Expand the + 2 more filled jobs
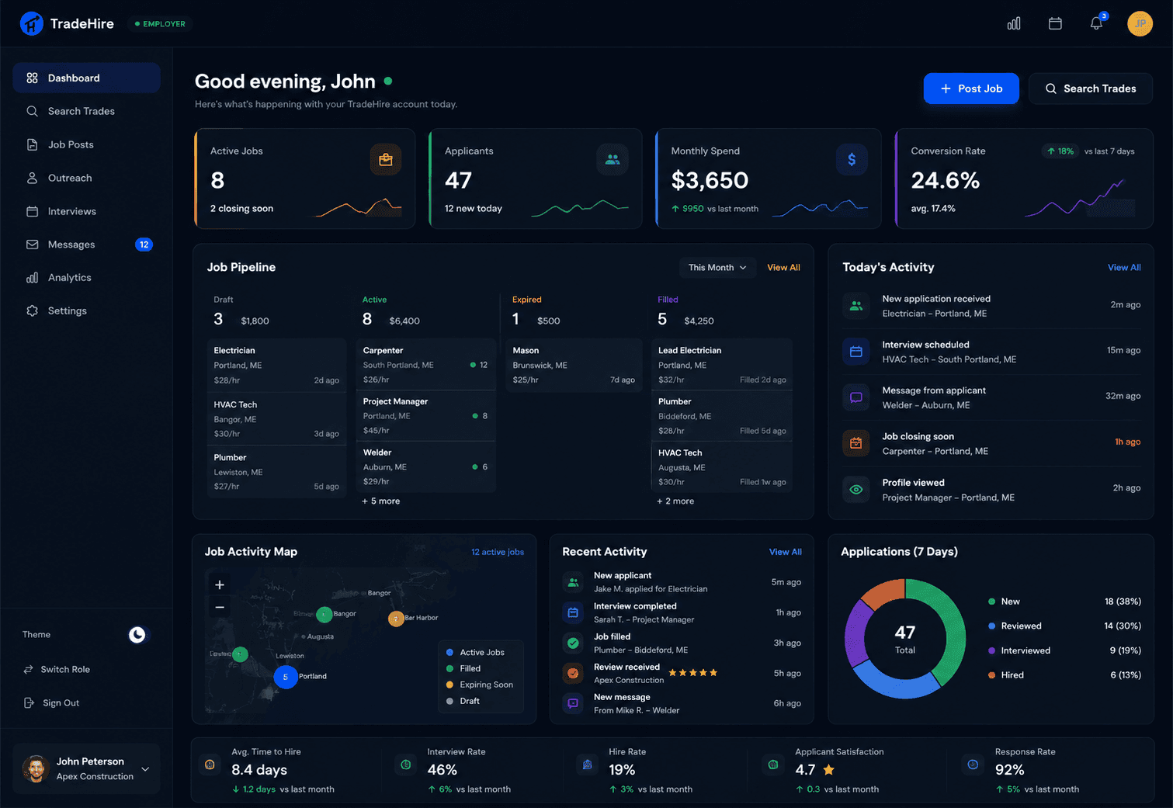The width and height of the screenshot is (1173, 808). point(676,501)
